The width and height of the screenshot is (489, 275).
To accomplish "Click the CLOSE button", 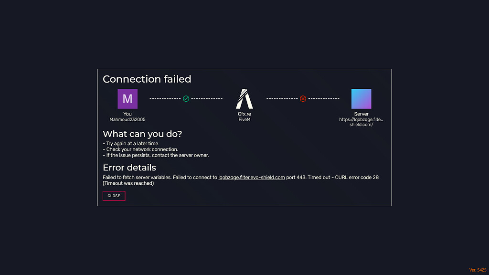I will [x=114, y=196].
